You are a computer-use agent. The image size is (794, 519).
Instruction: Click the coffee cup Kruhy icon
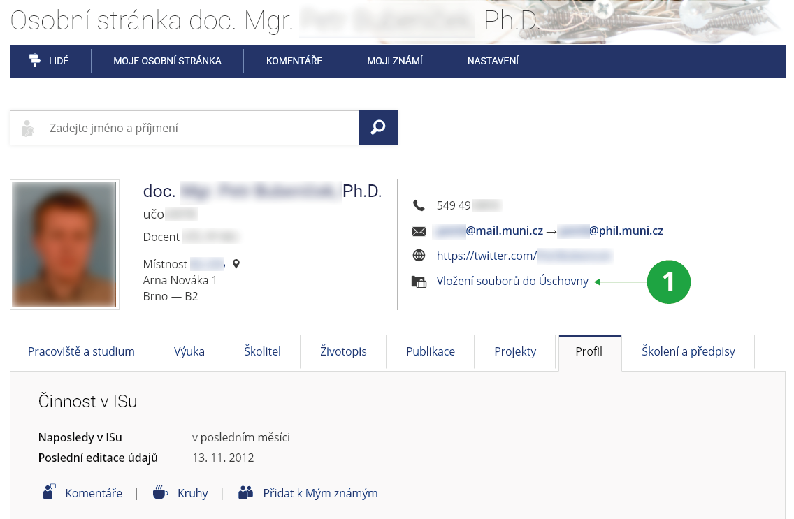[160, 492]
